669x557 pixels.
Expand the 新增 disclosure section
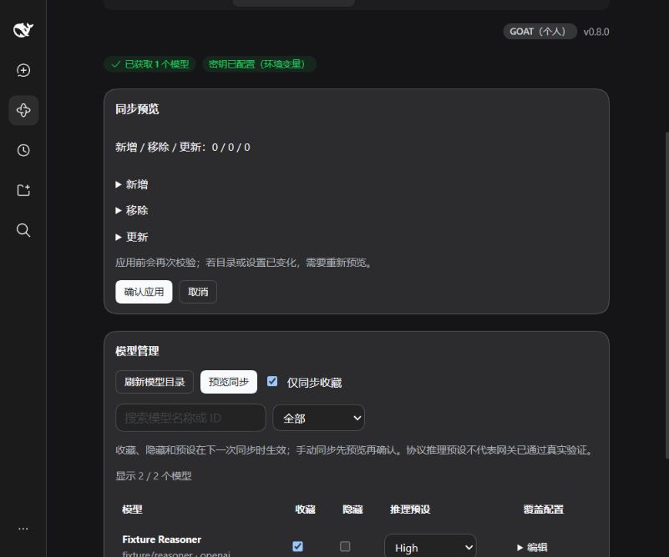click(132, 184)
